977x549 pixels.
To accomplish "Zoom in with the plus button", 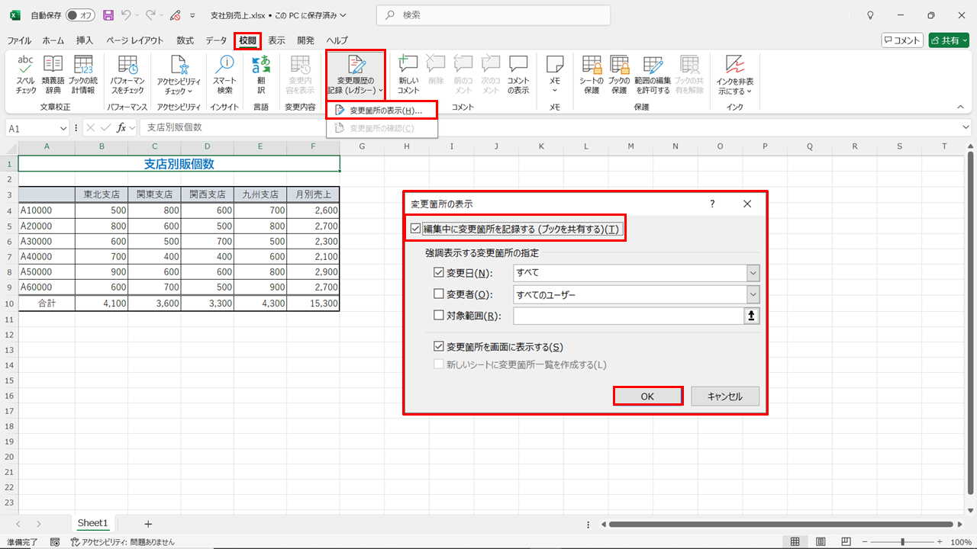I will (938, 542).
